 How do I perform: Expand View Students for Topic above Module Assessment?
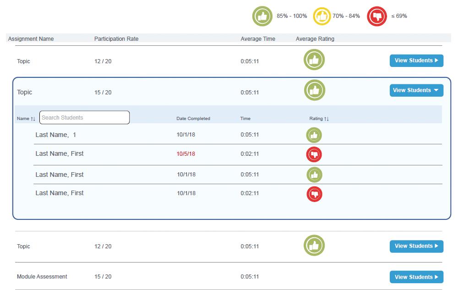click(416, 246)
